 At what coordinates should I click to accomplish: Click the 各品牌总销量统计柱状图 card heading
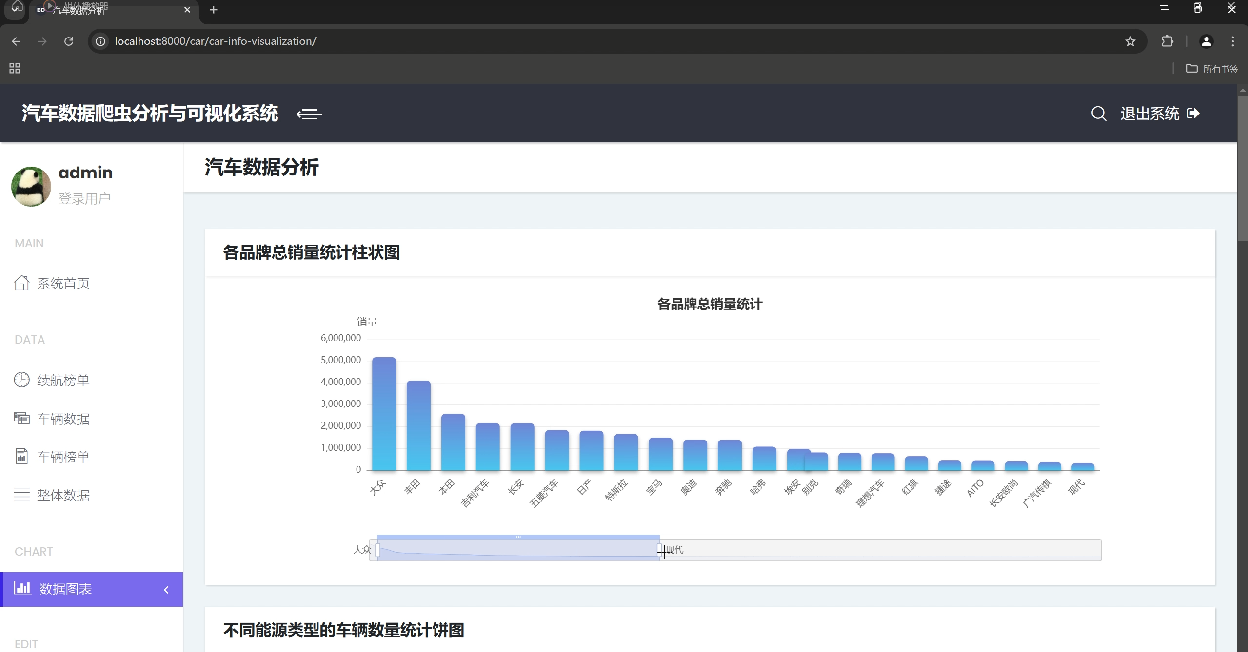311,252
